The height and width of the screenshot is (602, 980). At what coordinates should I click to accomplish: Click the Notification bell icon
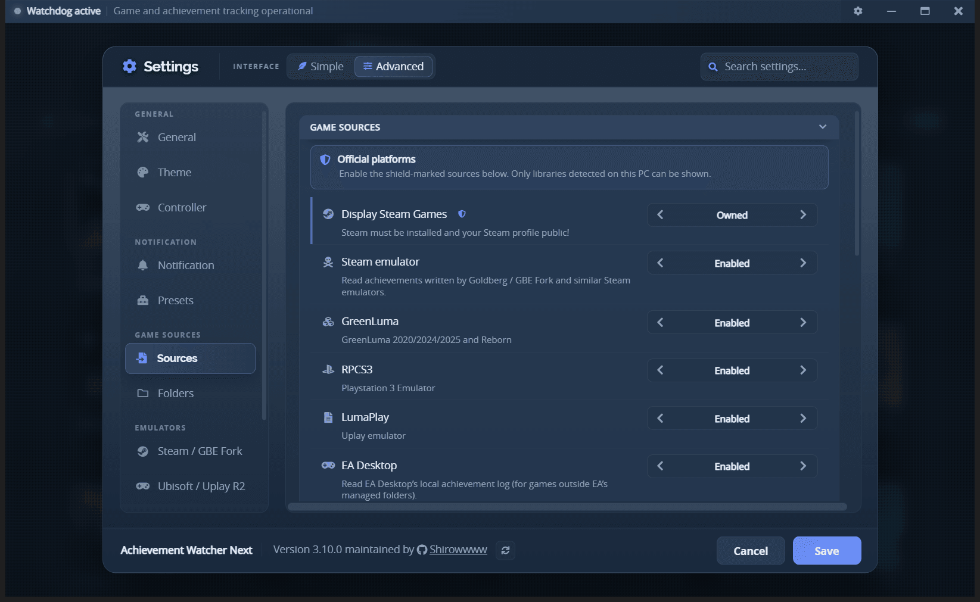(x=142, y=265)
